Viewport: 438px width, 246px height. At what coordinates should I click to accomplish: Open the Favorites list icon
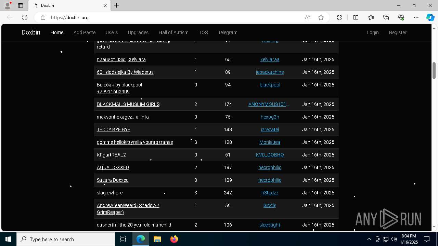coord(371,17)
